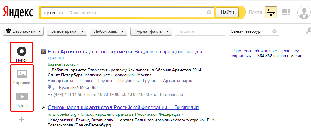Add another service with the plus icon
The image size is (311, 134).
click(22, 119)
